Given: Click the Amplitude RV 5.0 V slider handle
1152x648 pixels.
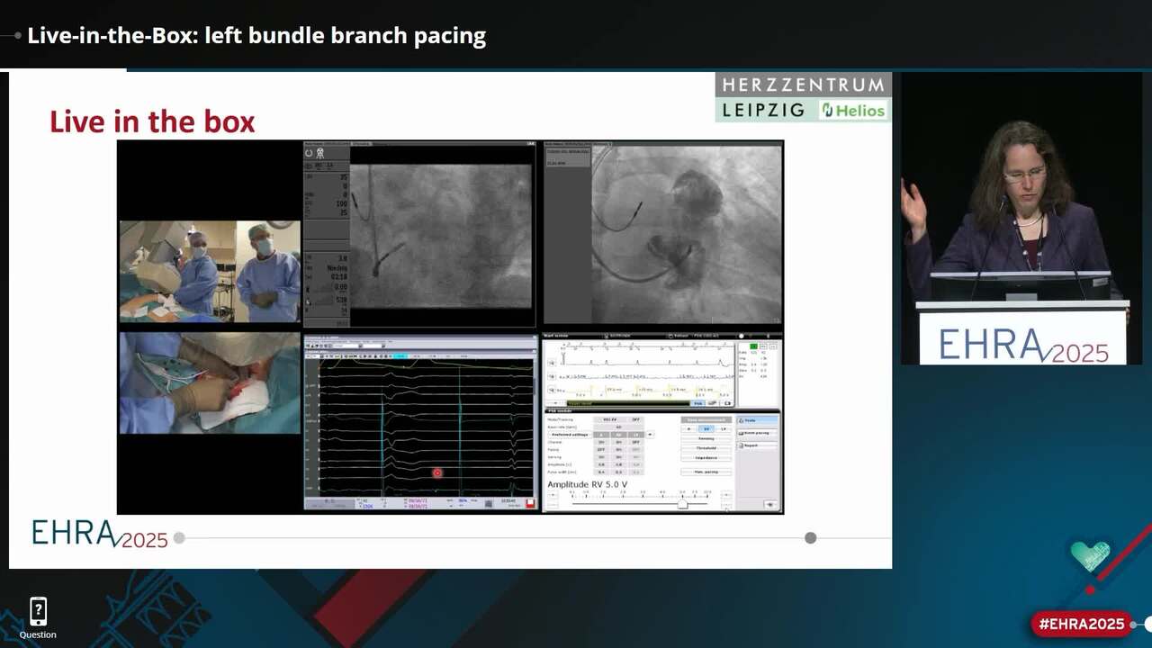Looking at the screenshot, I should (x=682, y=505).
